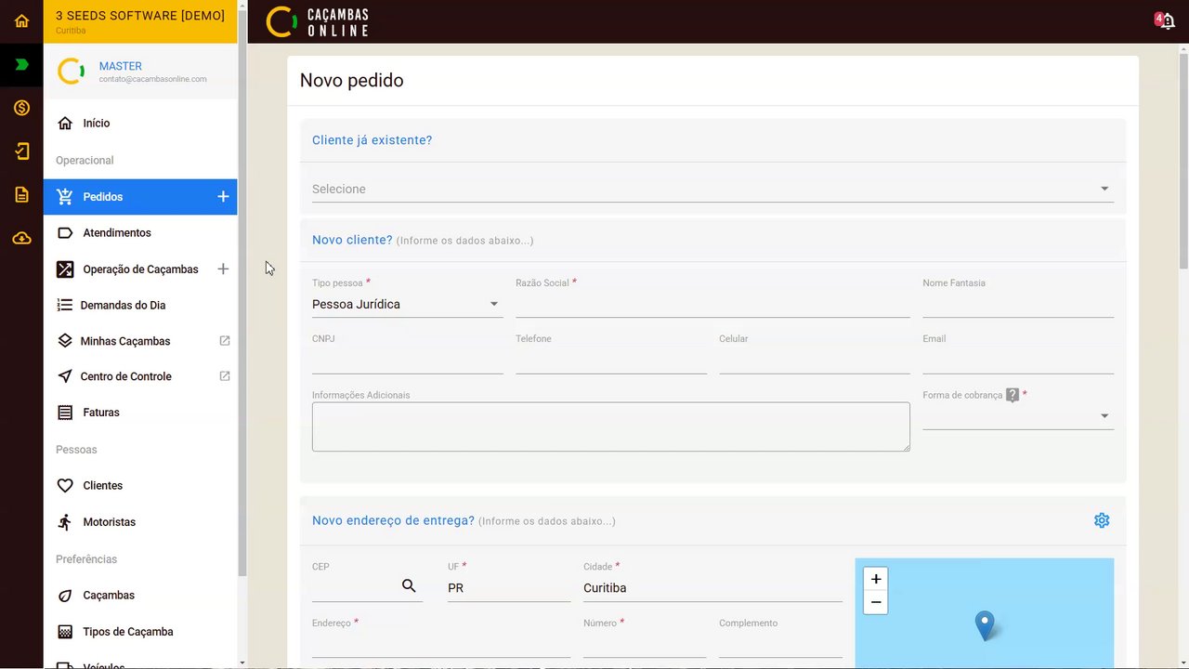Open Minhas Caçambas external link icon

click(225, 341)
